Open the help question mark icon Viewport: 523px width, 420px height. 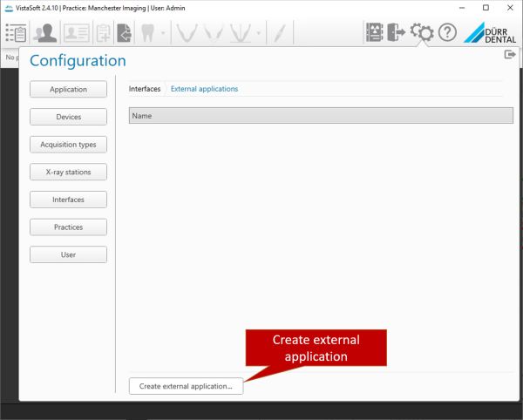tap(447, 33)
